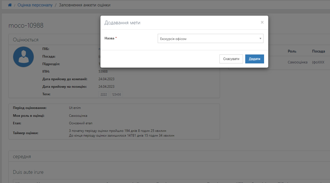Image resolution: width=330 pixels, height=183 pixels.
Task: Click the Самооцінка value beside Моя роль в оцінці
Action: click(x=78, y=115)
